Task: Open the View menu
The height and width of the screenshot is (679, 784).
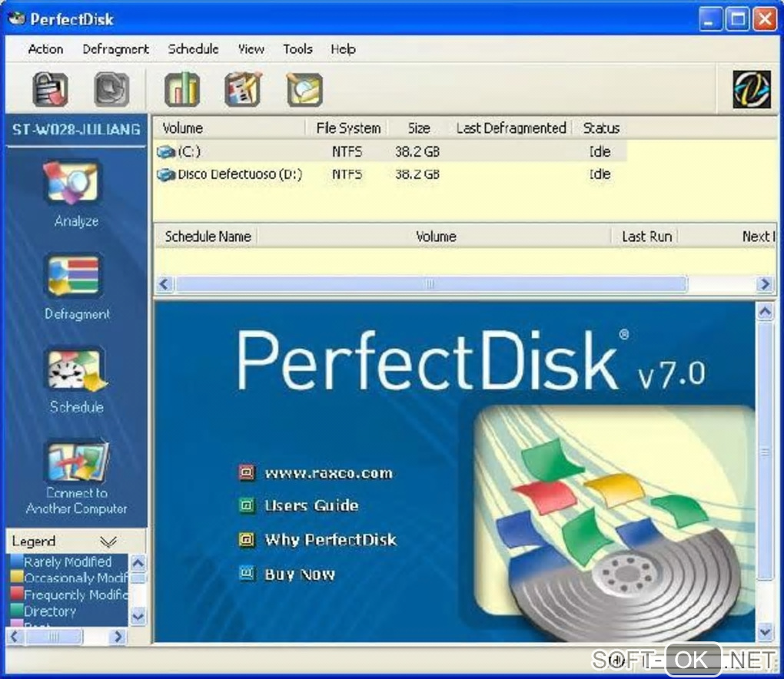Action: coord(251,49)
